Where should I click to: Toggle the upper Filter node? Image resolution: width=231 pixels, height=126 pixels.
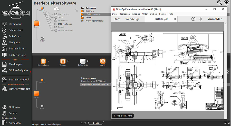tap(42, 38)
